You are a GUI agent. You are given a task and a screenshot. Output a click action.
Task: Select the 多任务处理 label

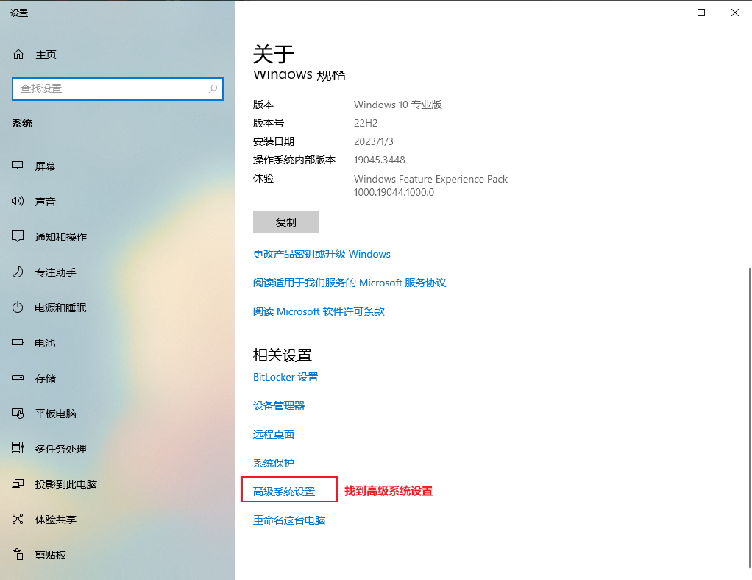click(60, 449)
